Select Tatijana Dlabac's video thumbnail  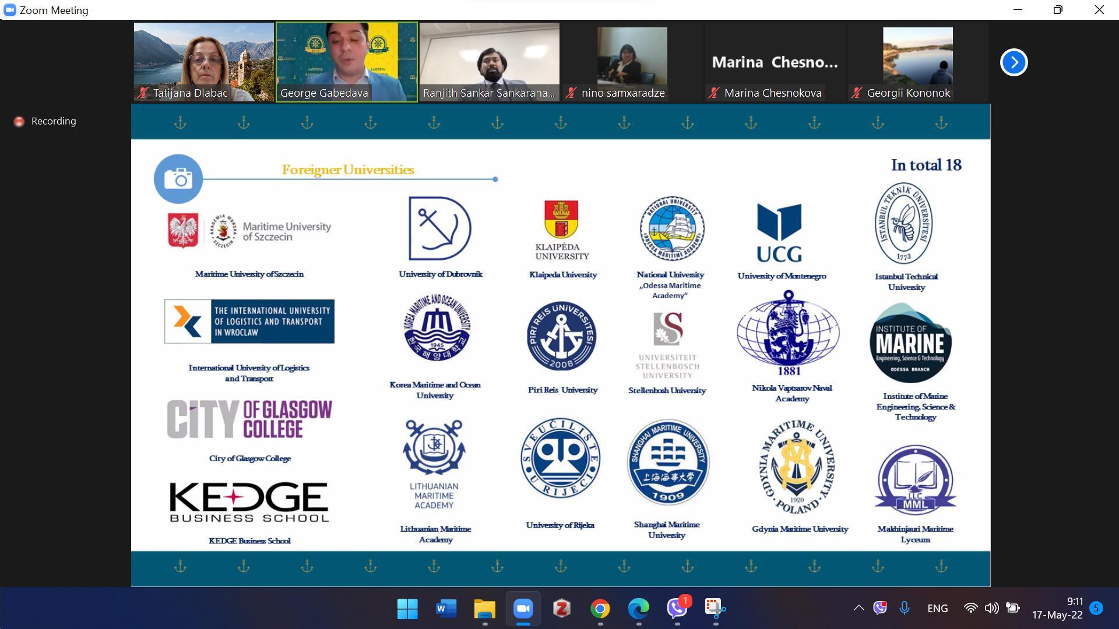click(203, 62)
